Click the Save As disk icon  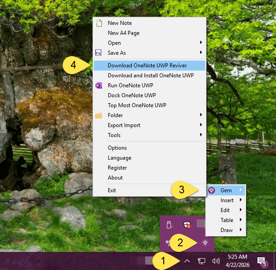pos(99,53)
